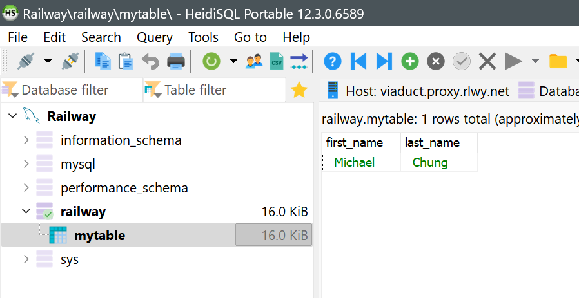Click the railway 16.0 KiB size value

pyautogui.click(x=285, y=212)
